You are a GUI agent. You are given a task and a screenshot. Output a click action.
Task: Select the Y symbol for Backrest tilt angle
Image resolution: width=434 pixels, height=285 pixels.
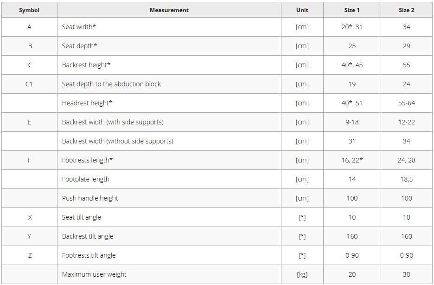pyautogui.click(x=29, y=236)
